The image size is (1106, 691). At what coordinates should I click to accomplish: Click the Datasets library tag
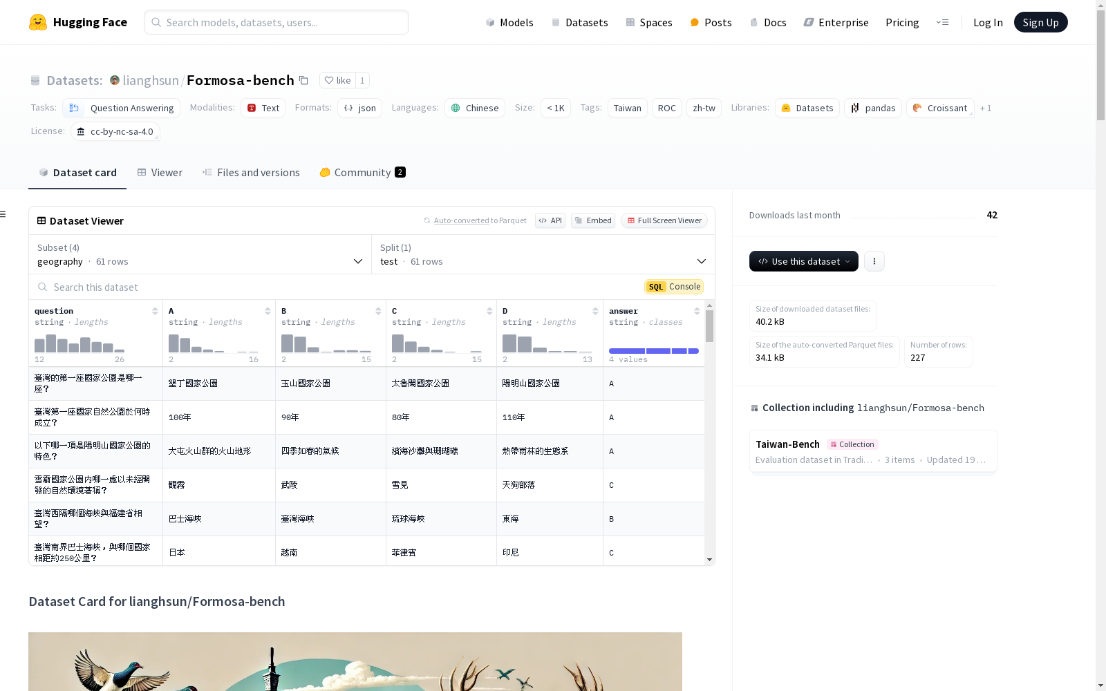[x=807, y=108]
